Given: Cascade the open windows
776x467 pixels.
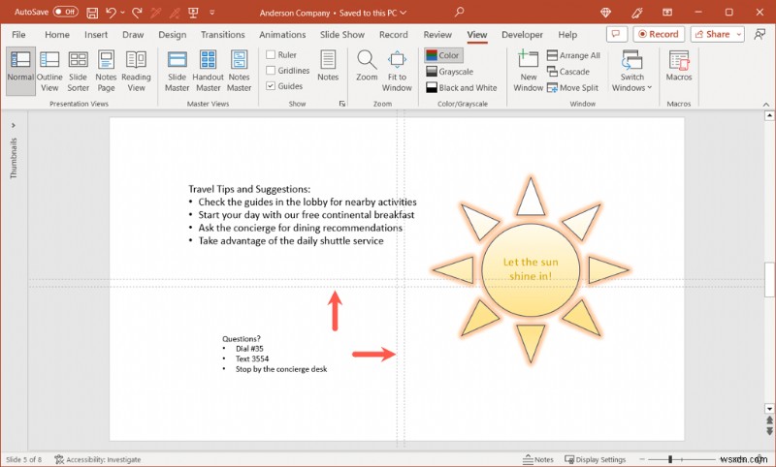Looking at the screenshot, I should click(568, 72).
